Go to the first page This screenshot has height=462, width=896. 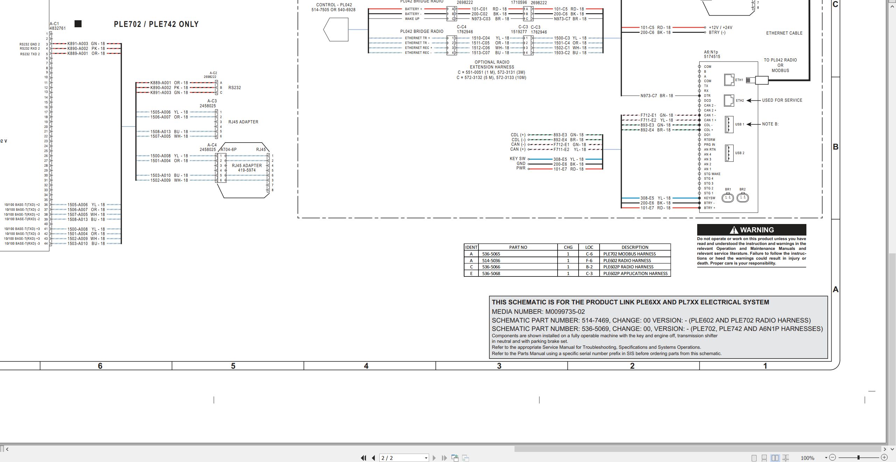point(363,458)
